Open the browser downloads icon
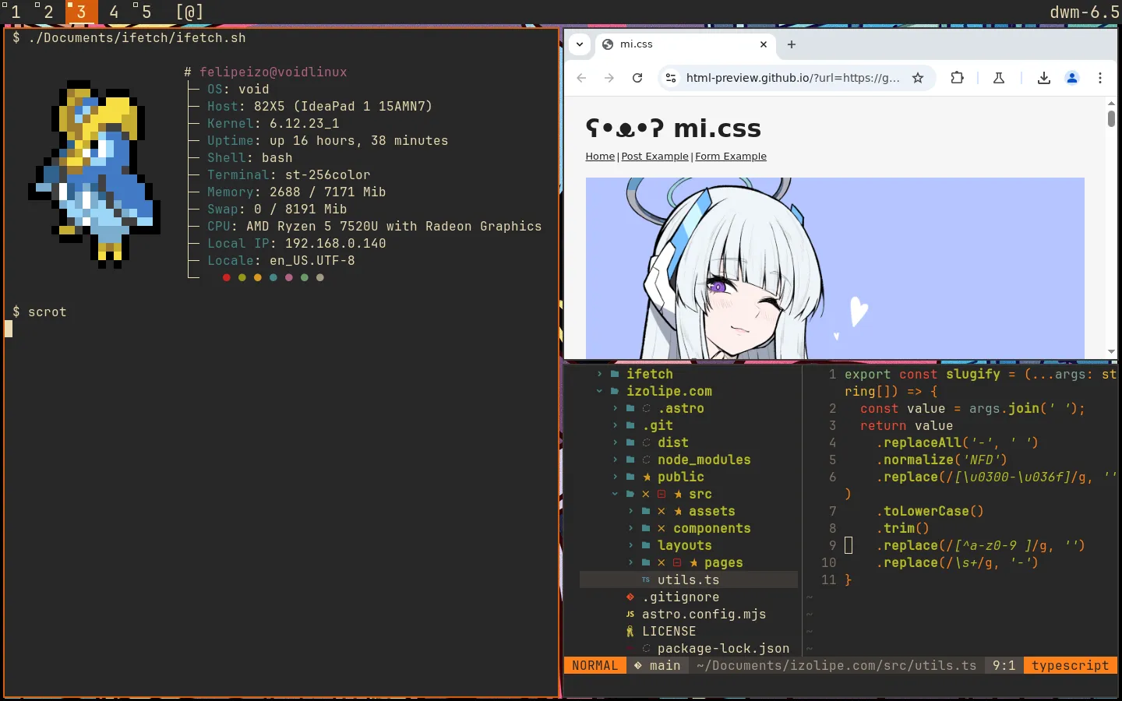The image size is (1122, 701). coord(1044,78)
